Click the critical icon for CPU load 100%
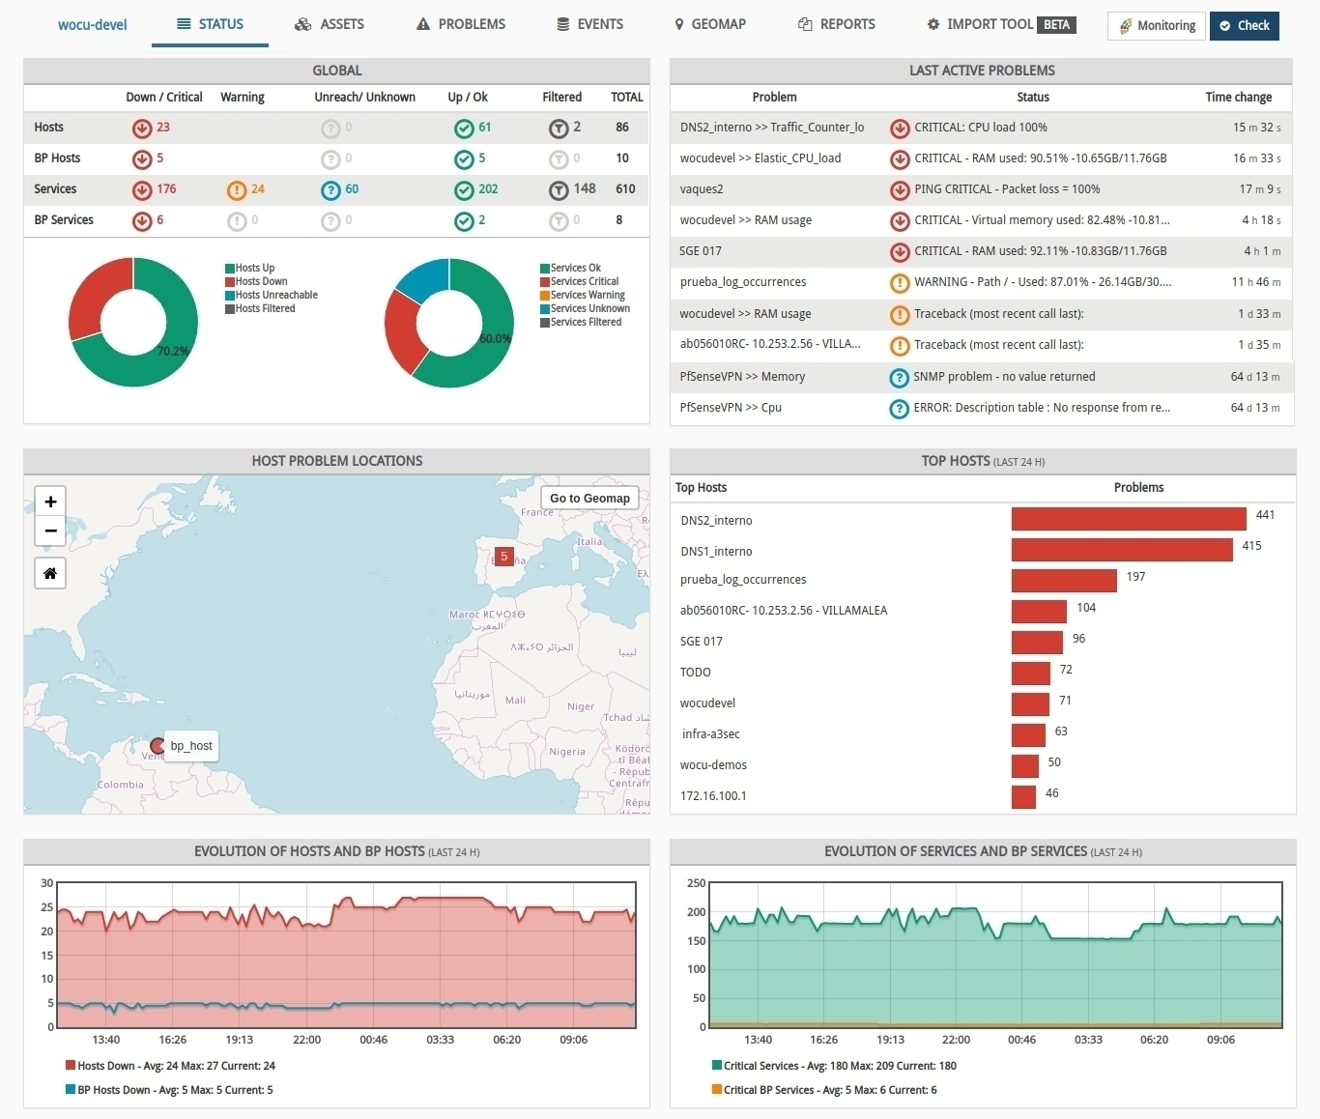1320x1119 pixels. click(900, 128)
